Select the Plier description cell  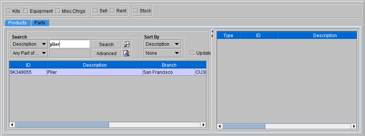tap(95, 72)
